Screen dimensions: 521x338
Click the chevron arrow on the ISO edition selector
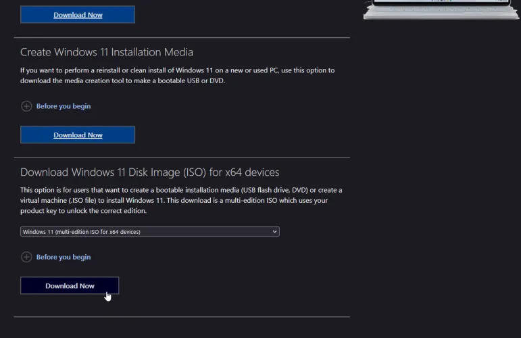click(274, 232)
